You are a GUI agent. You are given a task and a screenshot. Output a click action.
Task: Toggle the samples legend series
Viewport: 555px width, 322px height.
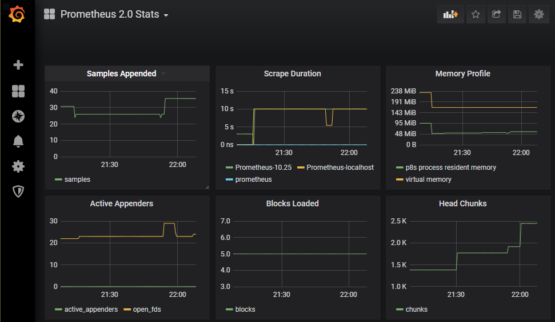pyautogui.click(x=77, y=180)
